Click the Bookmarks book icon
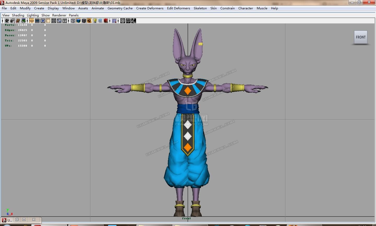This screenshot has height=226, width=376. click(18, 21)
